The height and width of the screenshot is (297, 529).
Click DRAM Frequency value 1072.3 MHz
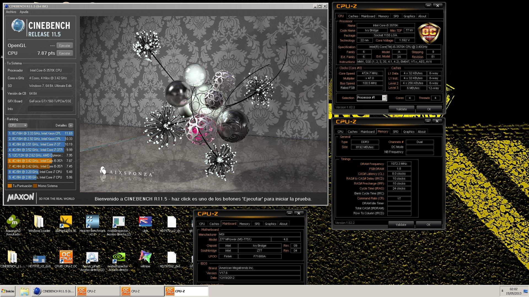(399, 164)
